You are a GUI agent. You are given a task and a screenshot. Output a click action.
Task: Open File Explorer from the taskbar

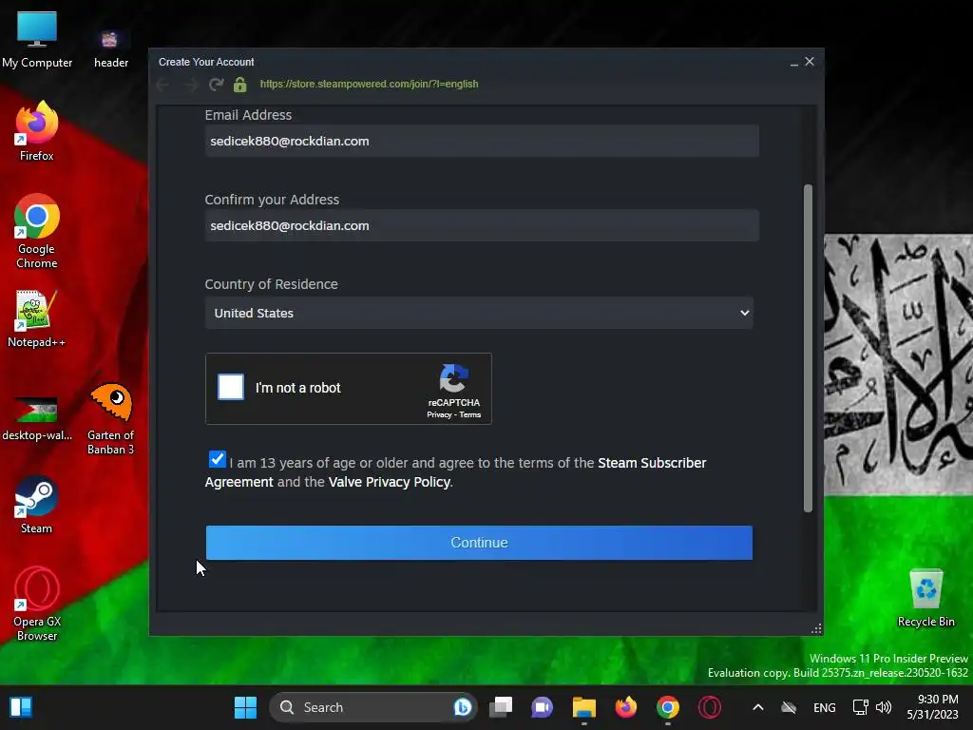pyautogui.click(x=584, y=707)
